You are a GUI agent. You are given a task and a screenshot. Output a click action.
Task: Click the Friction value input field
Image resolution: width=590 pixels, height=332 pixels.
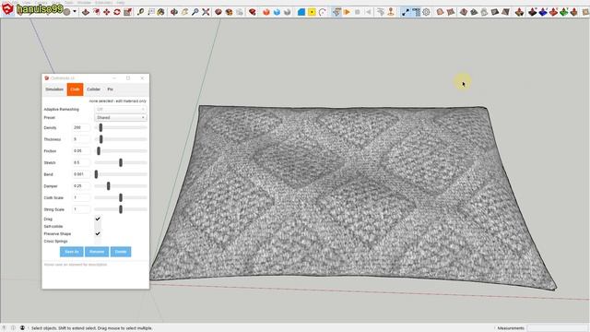[81, 151]
